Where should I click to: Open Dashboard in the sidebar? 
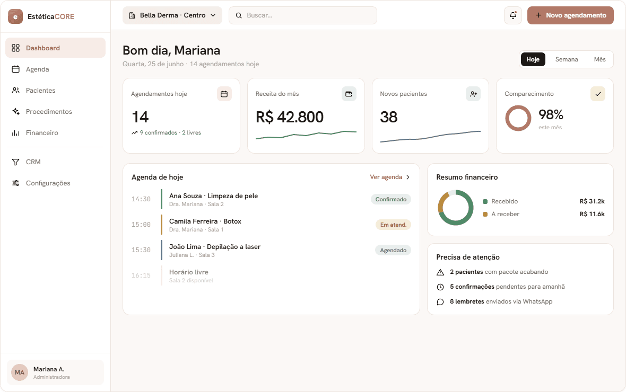56,48
